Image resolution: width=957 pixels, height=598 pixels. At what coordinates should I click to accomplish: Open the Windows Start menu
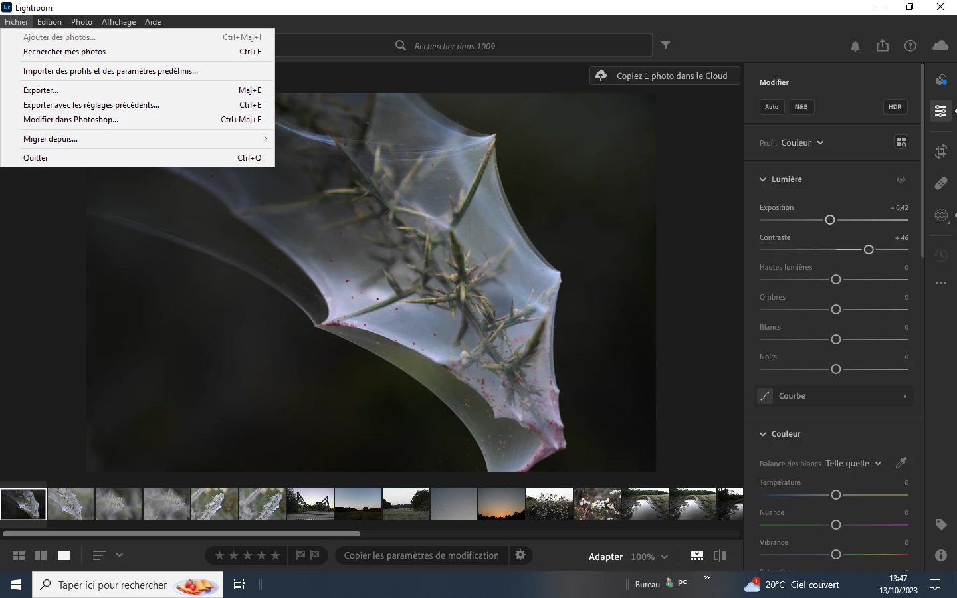tap(16, 585)
